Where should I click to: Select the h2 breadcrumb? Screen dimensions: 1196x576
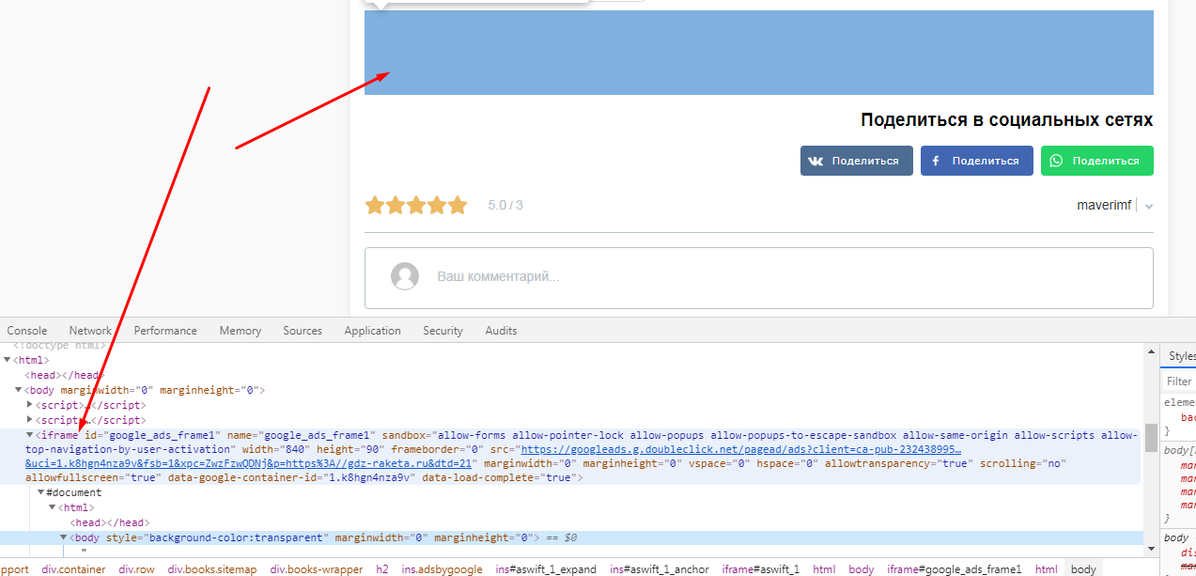click(382, 569)
